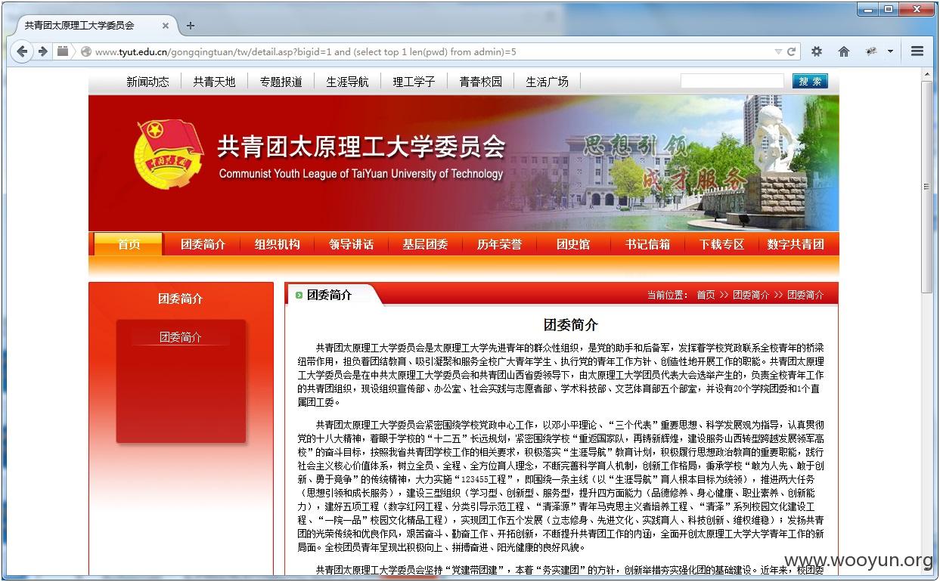Select 首页 in the orange menu bar
940x582 pixels.
coord(129,244)
